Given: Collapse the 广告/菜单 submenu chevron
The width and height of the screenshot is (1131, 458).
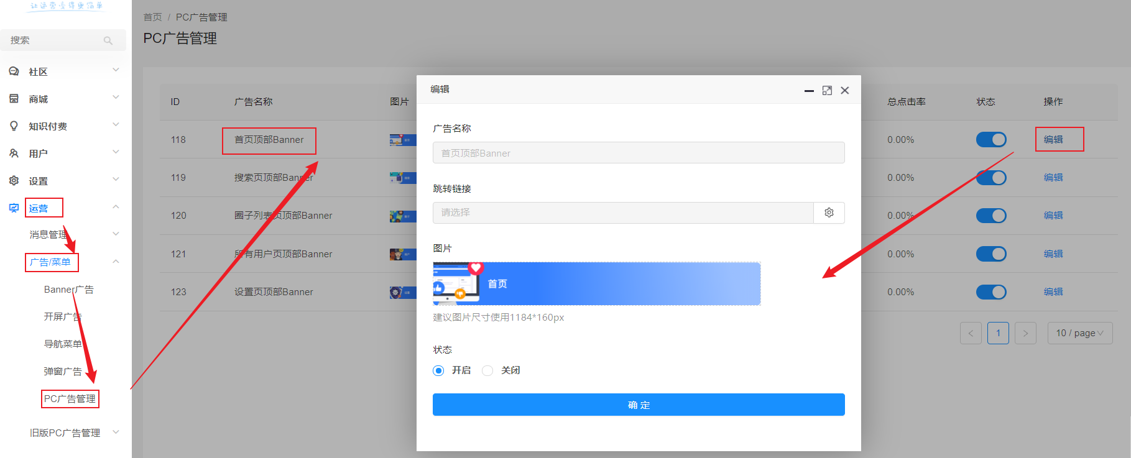Looking at the screenshot, I should click(116, 262).
